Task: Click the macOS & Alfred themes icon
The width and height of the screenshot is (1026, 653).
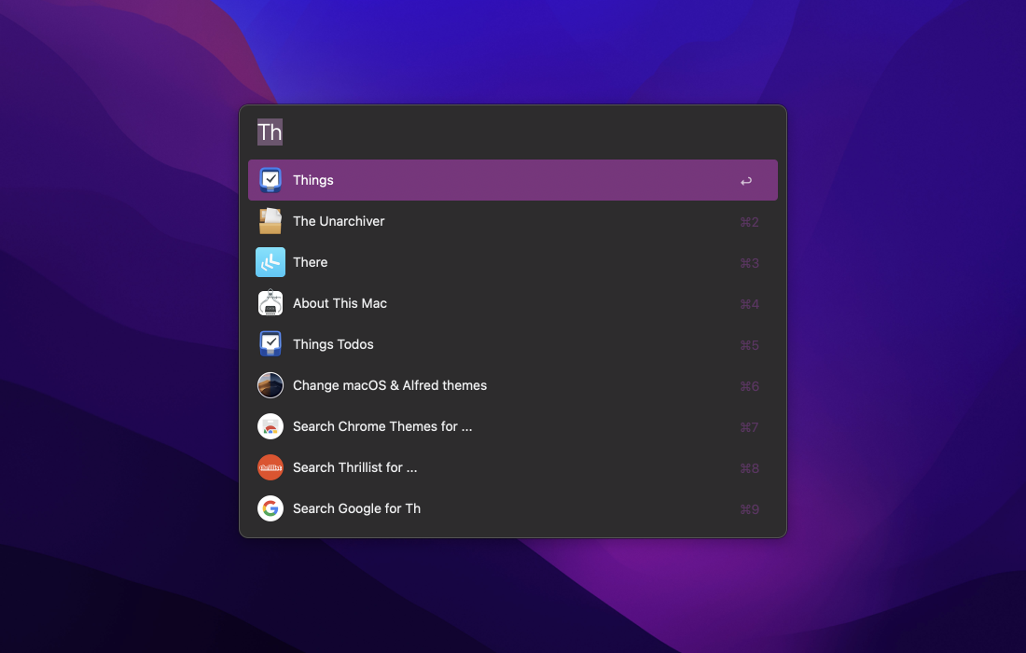Action: click(x=270, y=385)
